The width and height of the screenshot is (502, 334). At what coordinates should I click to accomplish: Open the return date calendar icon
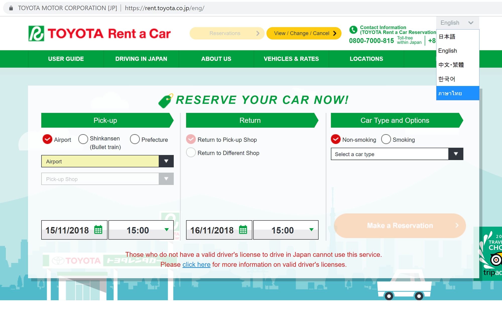coord(243,230)
